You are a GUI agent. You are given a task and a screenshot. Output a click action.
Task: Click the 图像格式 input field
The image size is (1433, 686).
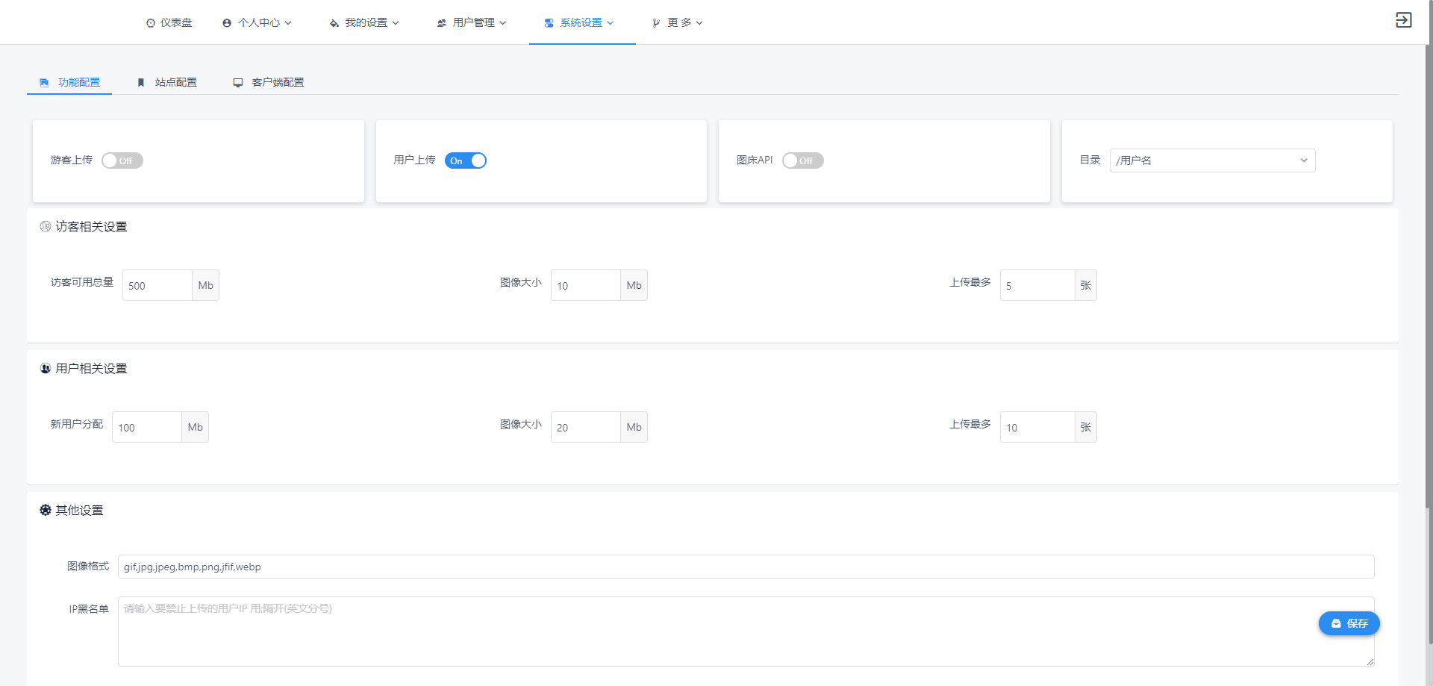[x=746, y=567]
